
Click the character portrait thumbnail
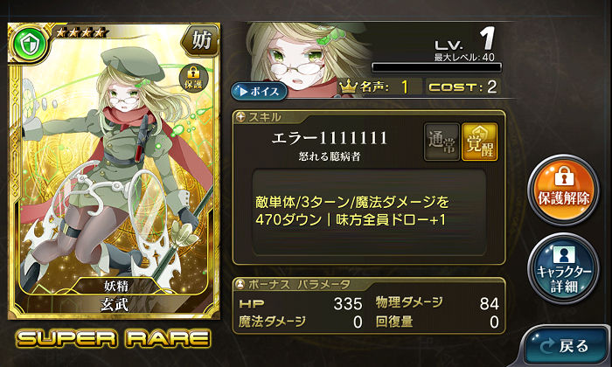(x=309, y=59)
